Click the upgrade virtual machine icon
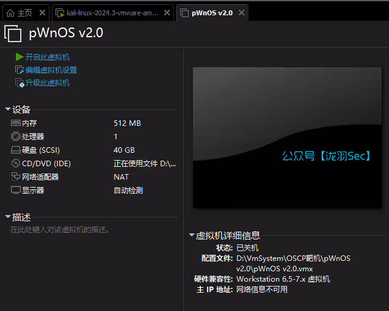 point(20,83)
